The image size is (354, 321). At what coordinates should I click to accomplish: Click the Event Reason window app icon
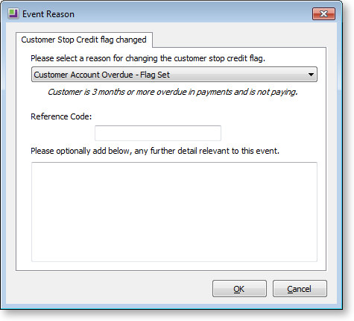[13, 14]
